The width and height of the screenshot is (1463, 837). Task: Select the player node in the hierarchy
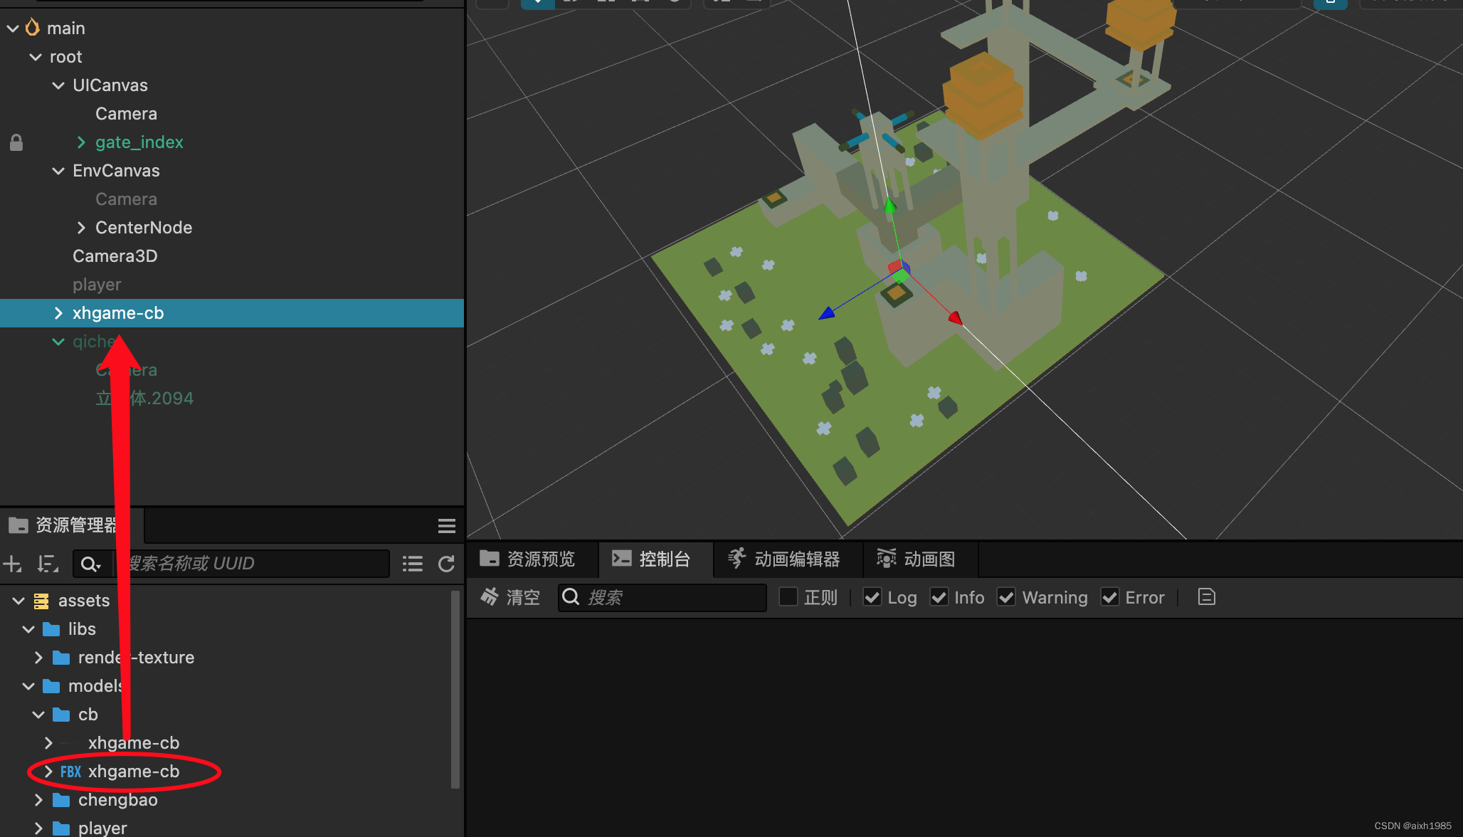tap(97, 284)
